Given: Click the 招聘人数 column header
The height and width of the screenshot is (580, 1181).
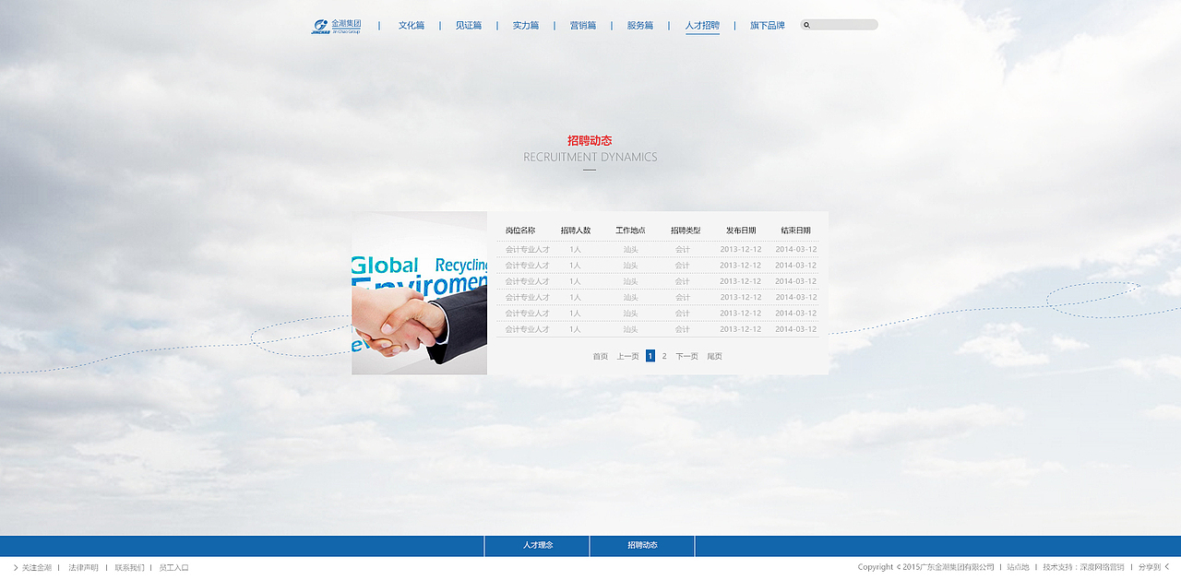Looking at the screenshot, I should (x=576, y=231).
